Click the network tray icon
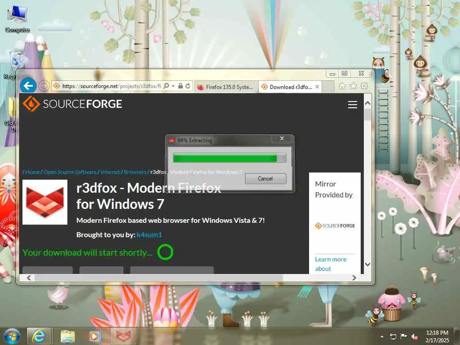The width and height of the screenshot is (460, 345). 393,336
